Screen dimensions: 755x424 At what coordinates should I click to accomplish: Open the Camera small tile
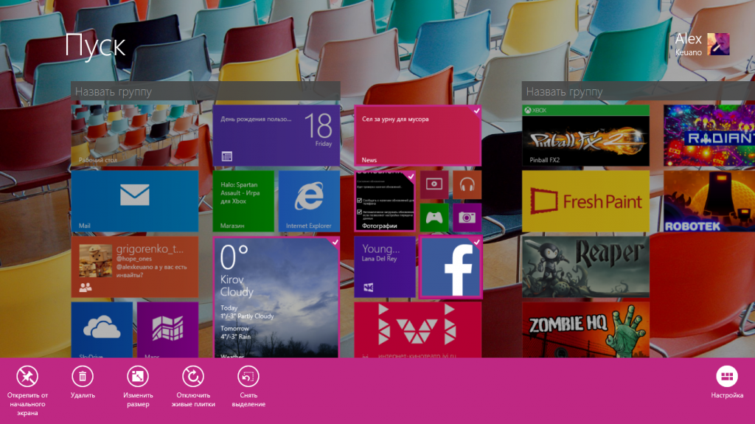click(467, 218)
